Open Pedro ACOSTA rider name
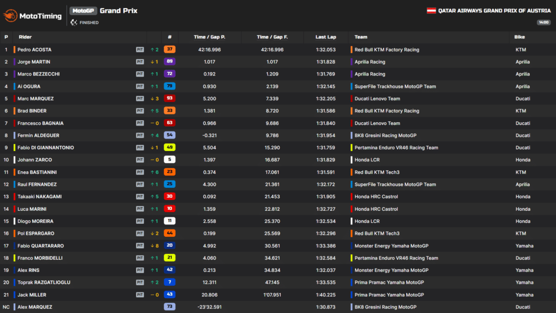This screenshot has height=313, width=556. [x=34, y=49]
